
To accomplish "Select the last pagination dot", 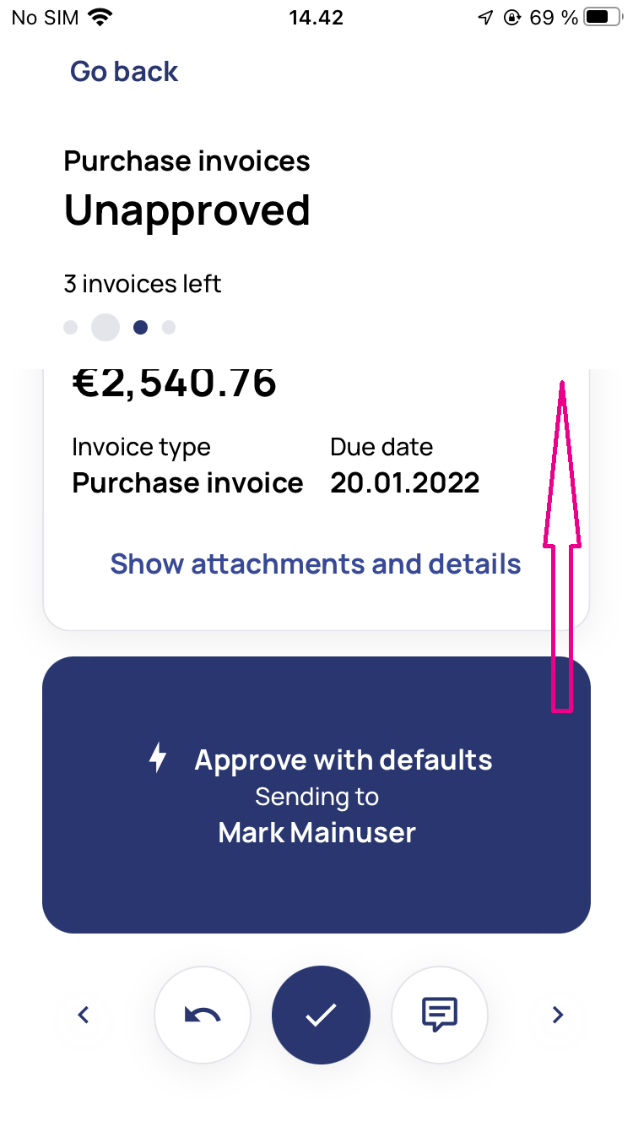I will click(169, 327).
